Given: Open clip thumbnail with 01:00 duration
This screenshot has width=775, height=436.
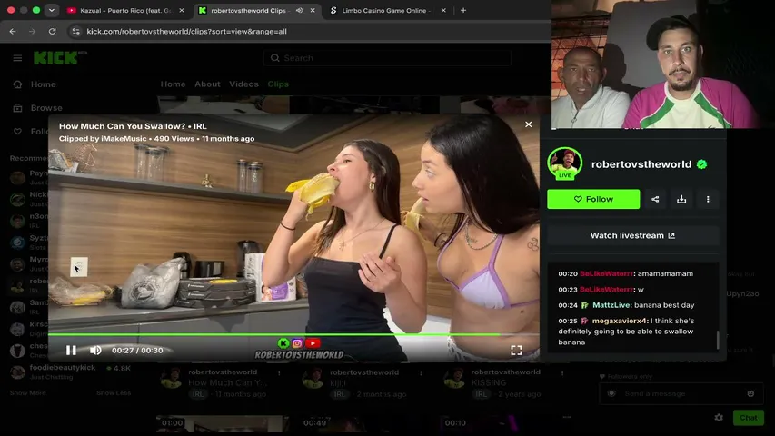Looking at the screenshot, I should pos(222,423).
